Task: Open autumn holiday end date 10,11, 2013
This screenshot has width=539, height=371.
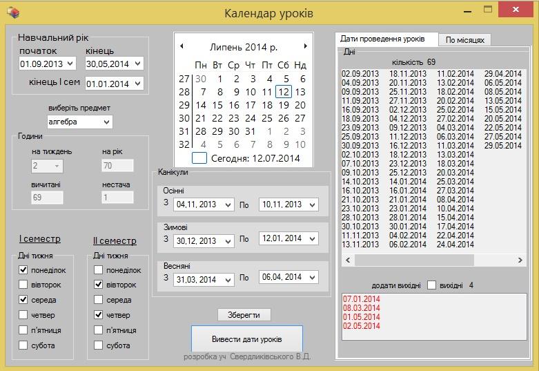Action: 312,204
